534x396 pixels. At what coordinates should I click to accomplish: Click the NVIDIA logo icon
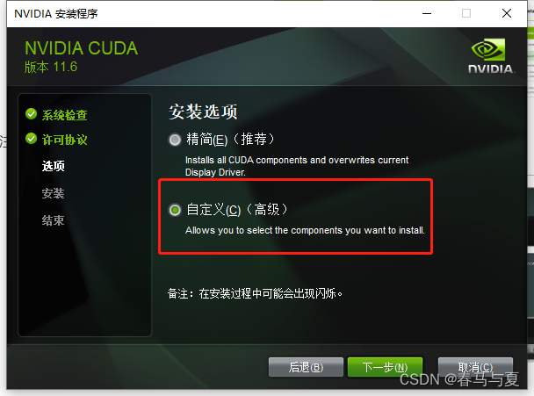click(x=491, y=56)
